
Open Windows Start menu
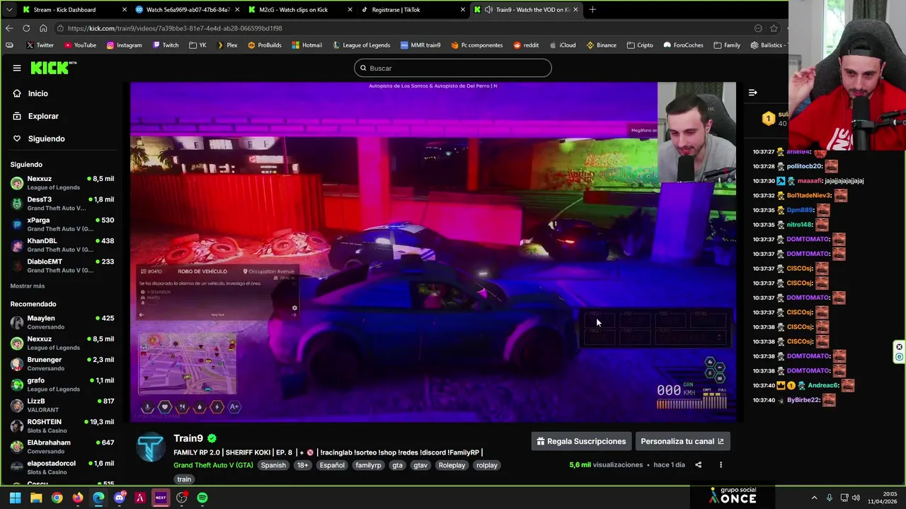[x=15, y=498]
